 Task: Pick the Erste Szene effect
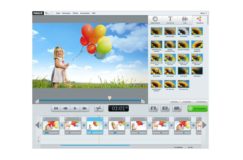coord(183,71)
